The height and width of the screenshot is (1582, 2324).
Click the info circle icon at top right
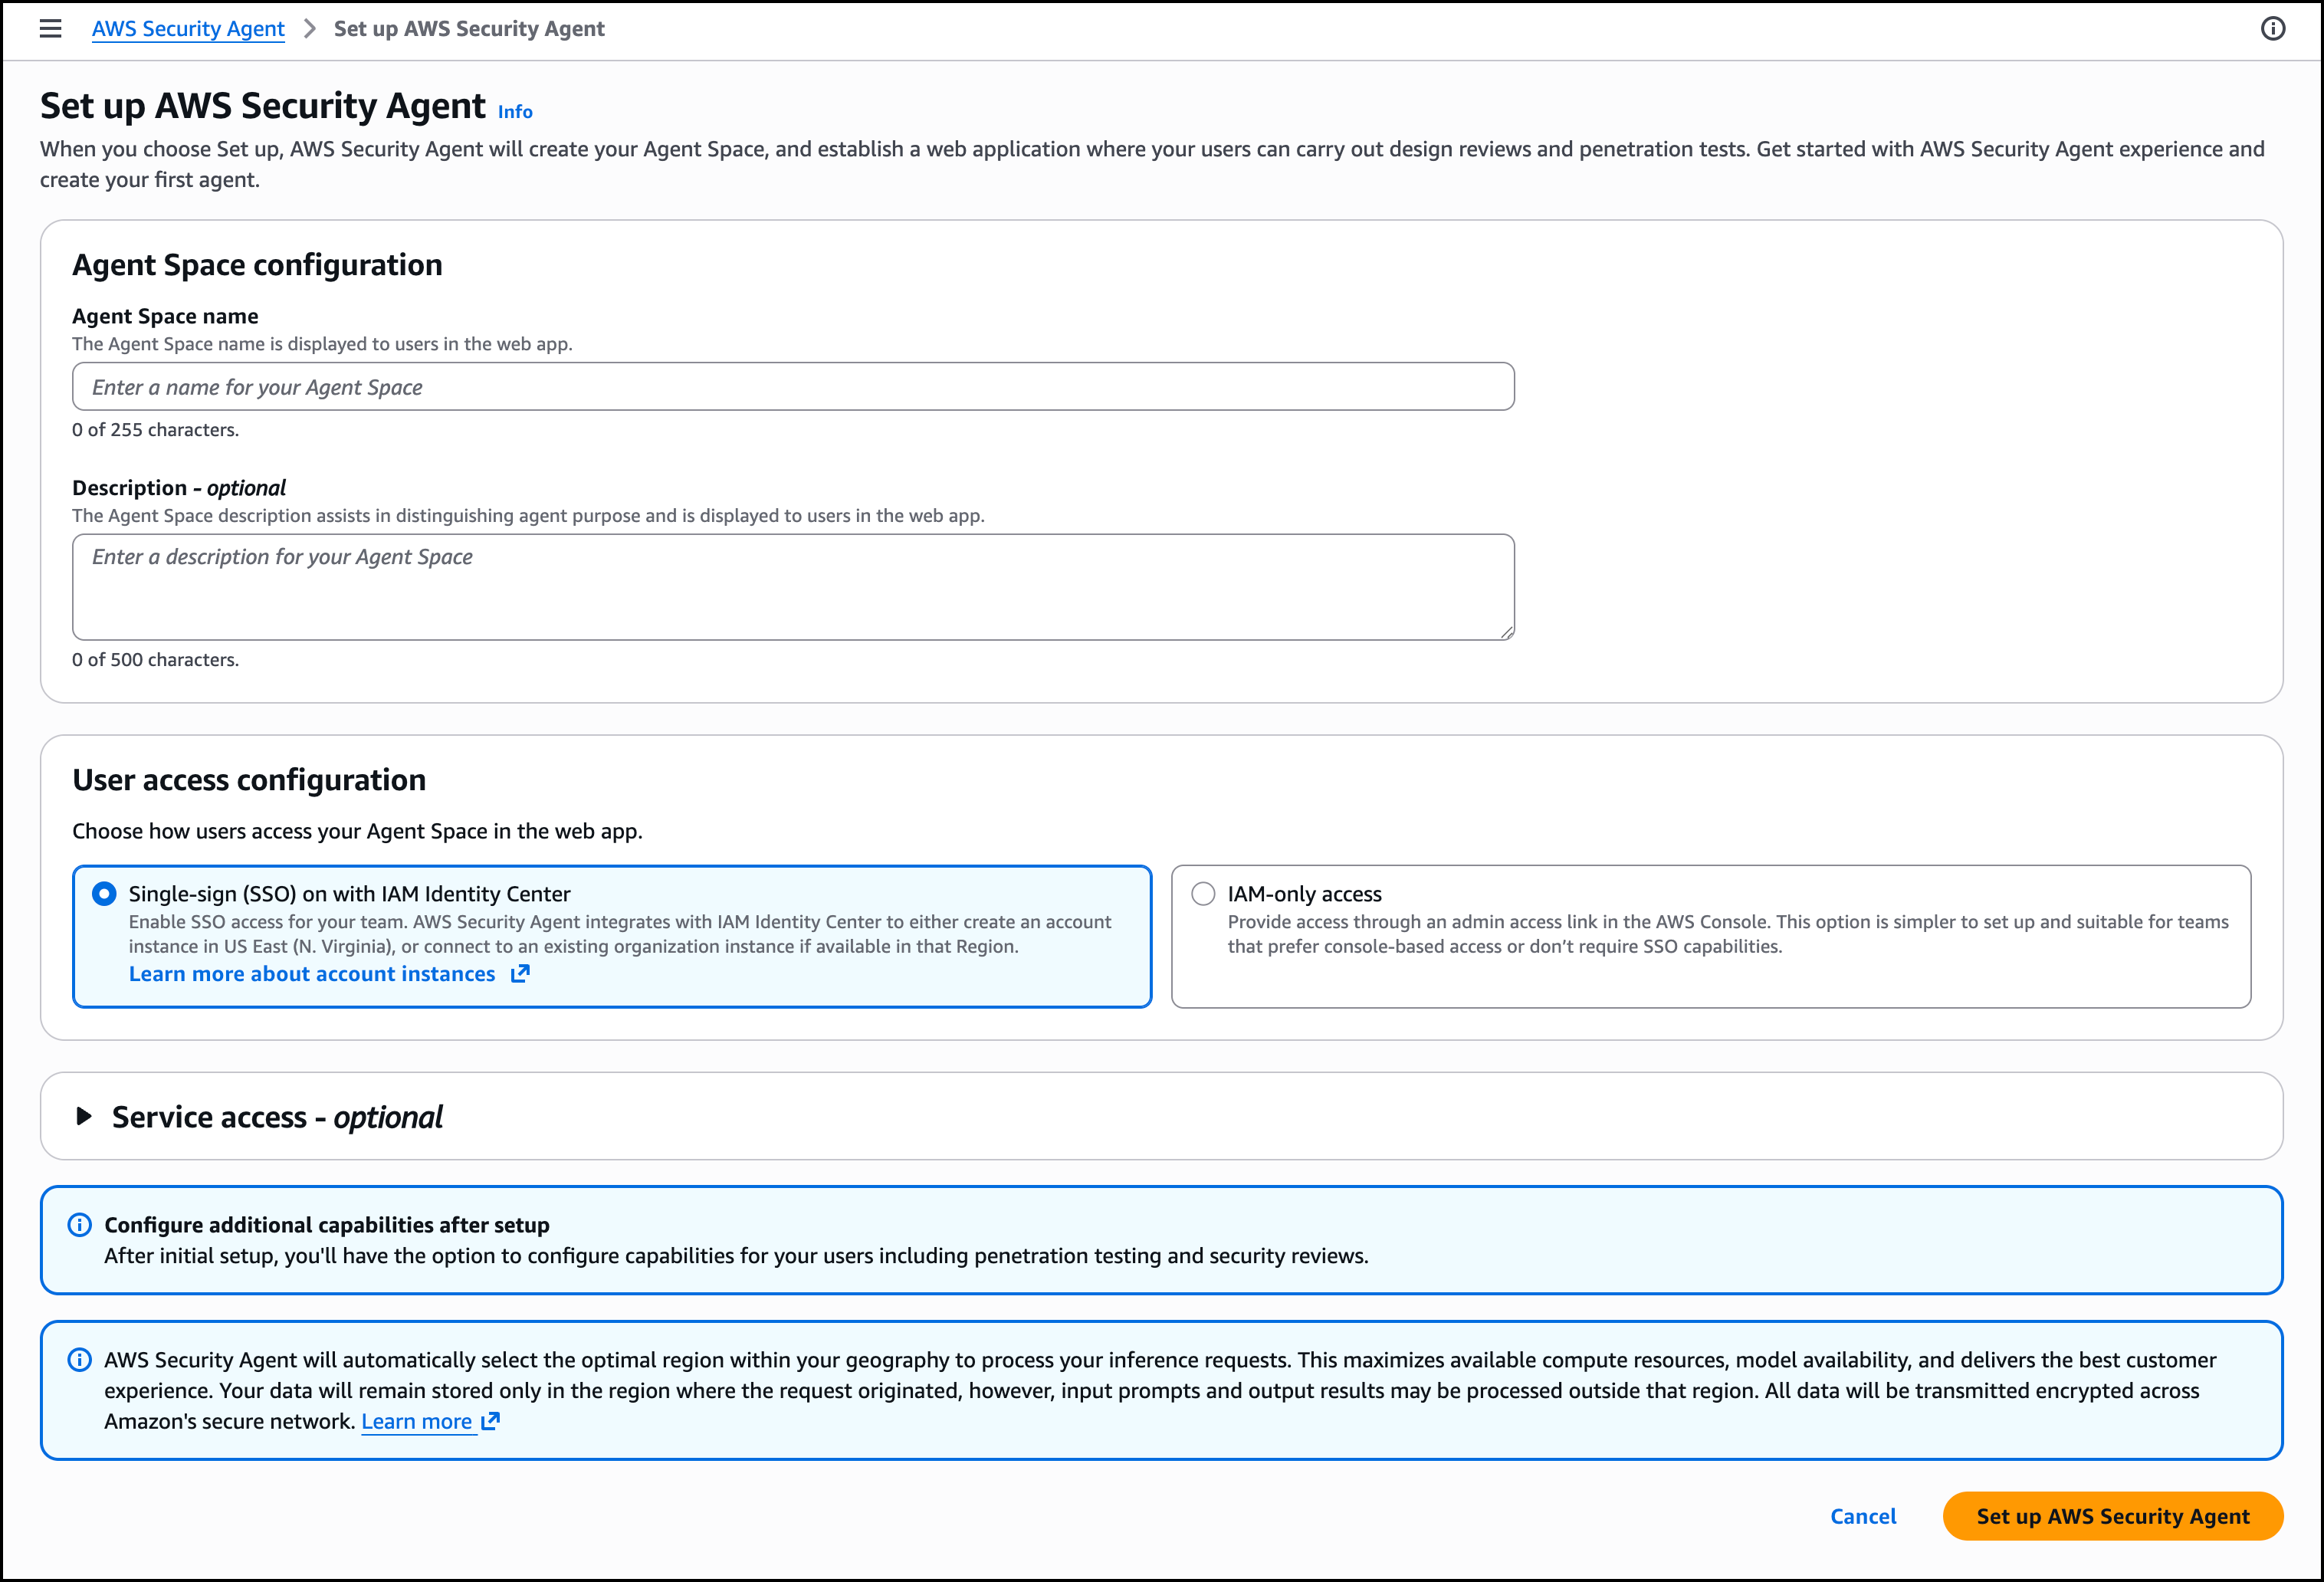coord(2272,29)
